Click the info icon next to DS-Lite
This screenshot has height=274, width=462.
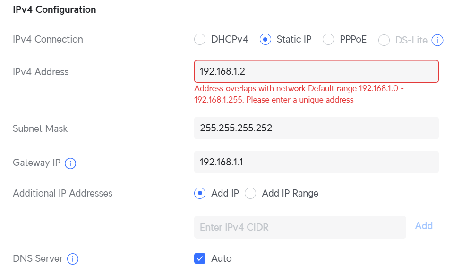(x=438, y=40)
